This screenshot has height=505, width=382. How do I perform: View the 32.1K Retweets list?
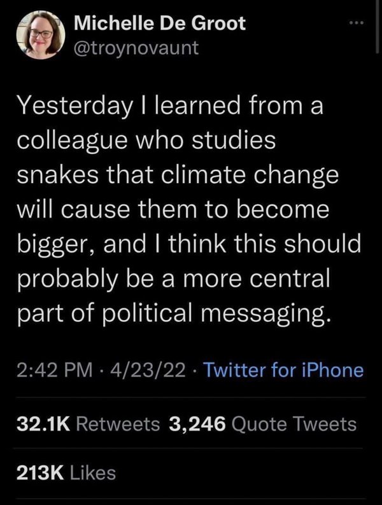(88, 424)
